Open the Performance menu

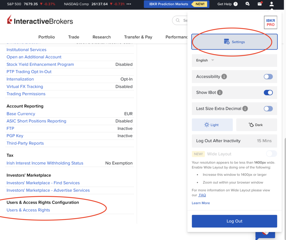coord(177,37)
